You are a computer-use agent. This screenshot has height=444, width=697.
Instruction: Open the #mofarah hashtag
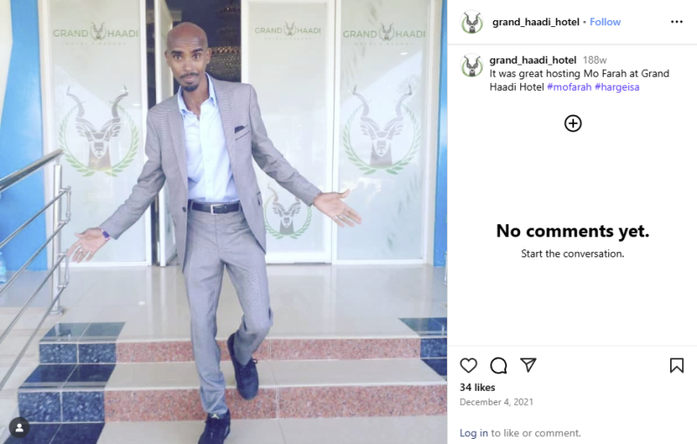569,86
